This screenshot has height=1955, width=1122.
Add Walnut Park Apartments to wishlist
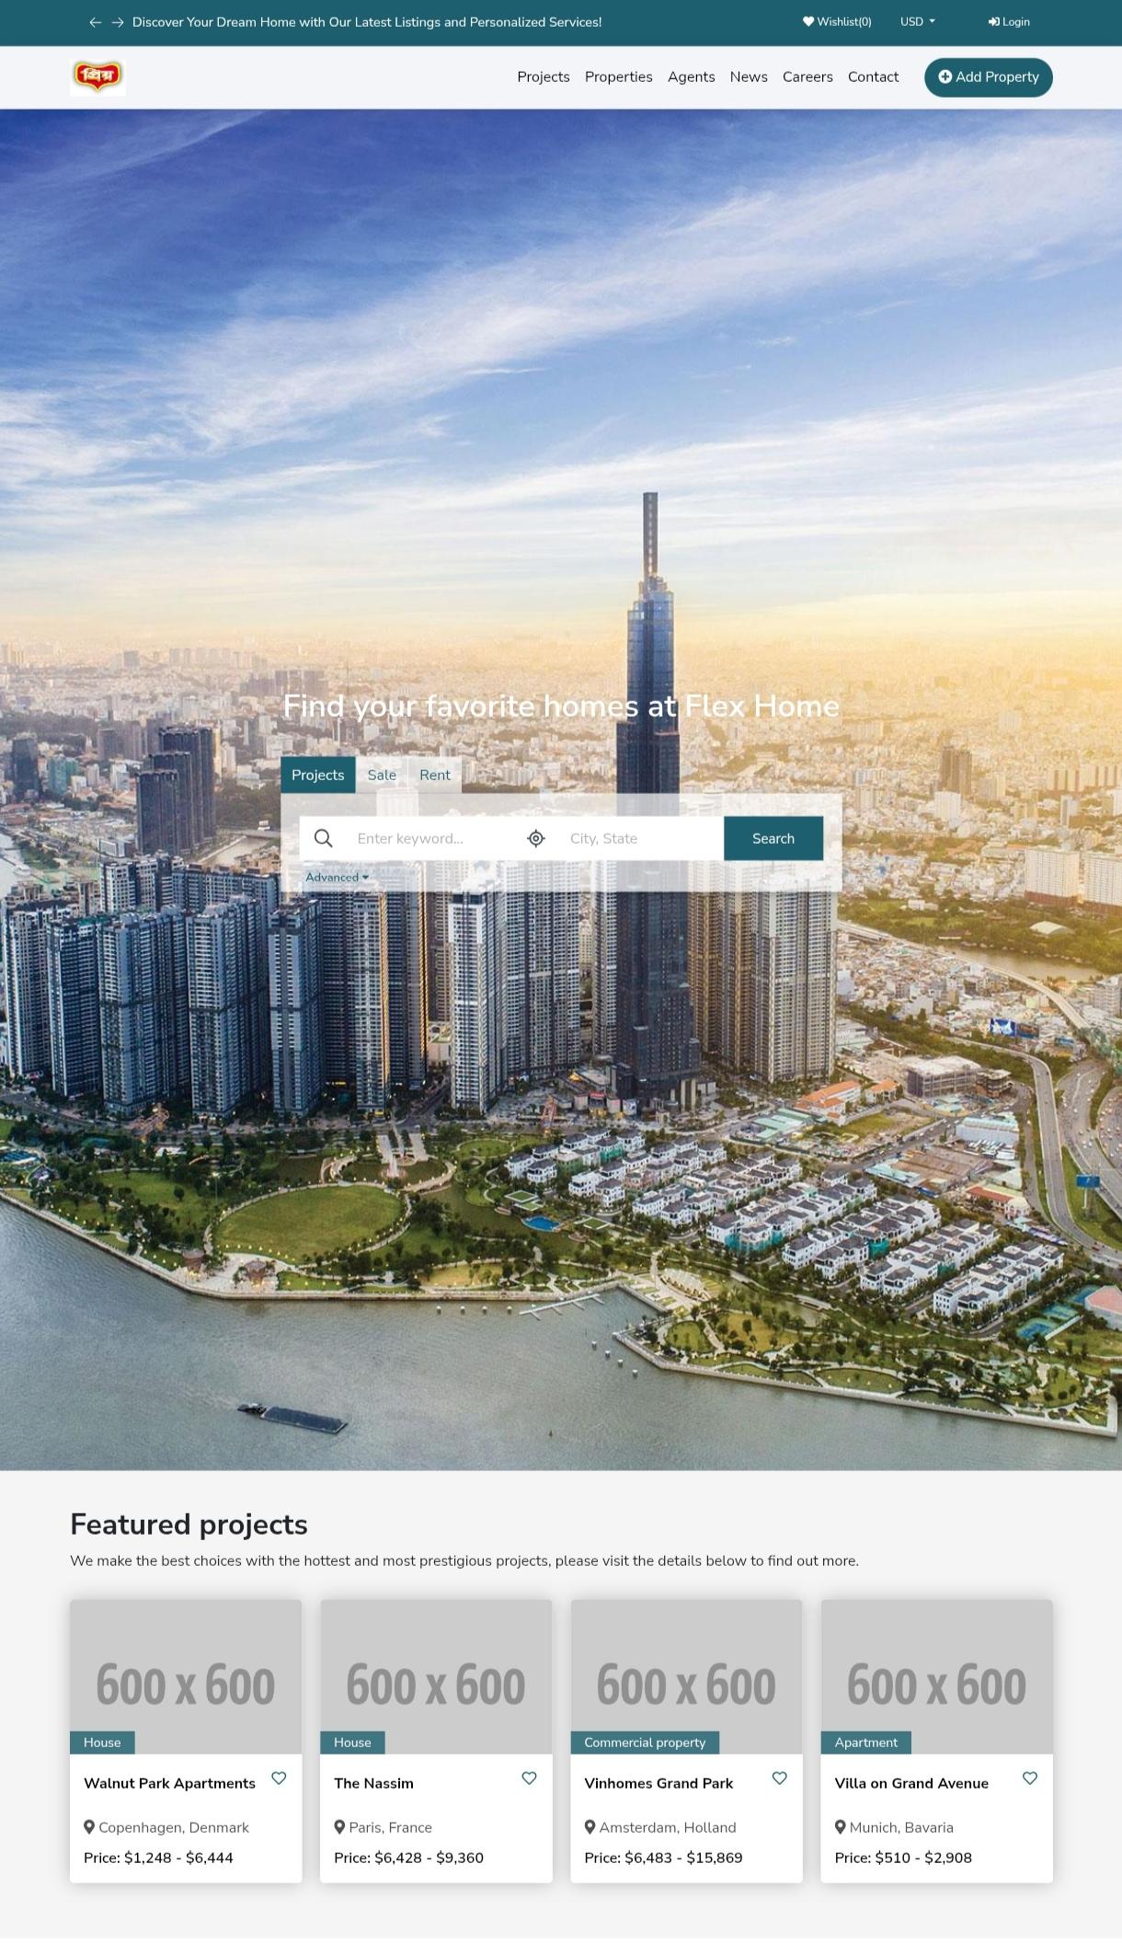pos(279,1778)
